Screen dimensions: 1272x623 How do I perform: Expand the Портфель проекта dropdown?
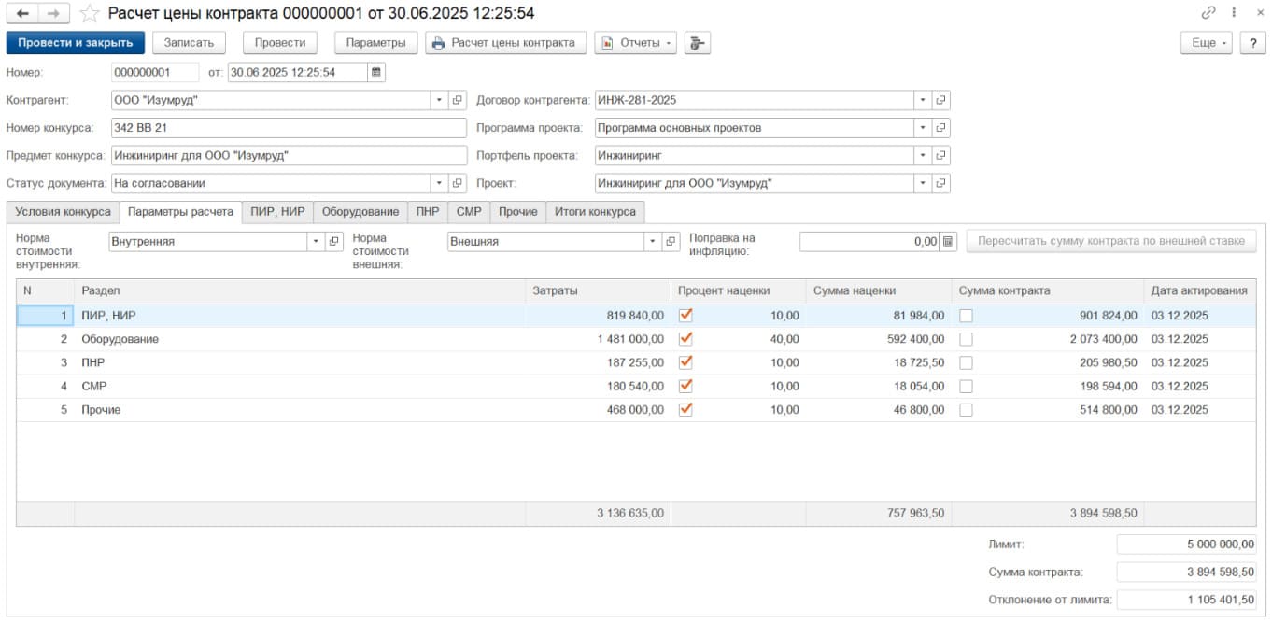(923, 156)
